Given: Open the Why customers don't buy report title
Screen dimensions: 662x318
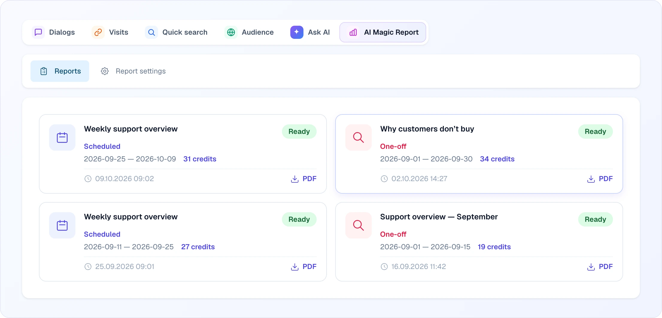Looking at the screenshot, I should 427,129.
